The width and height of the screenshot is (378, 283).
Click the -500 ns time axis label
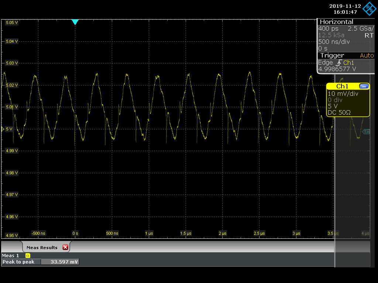tap(38, 233)
